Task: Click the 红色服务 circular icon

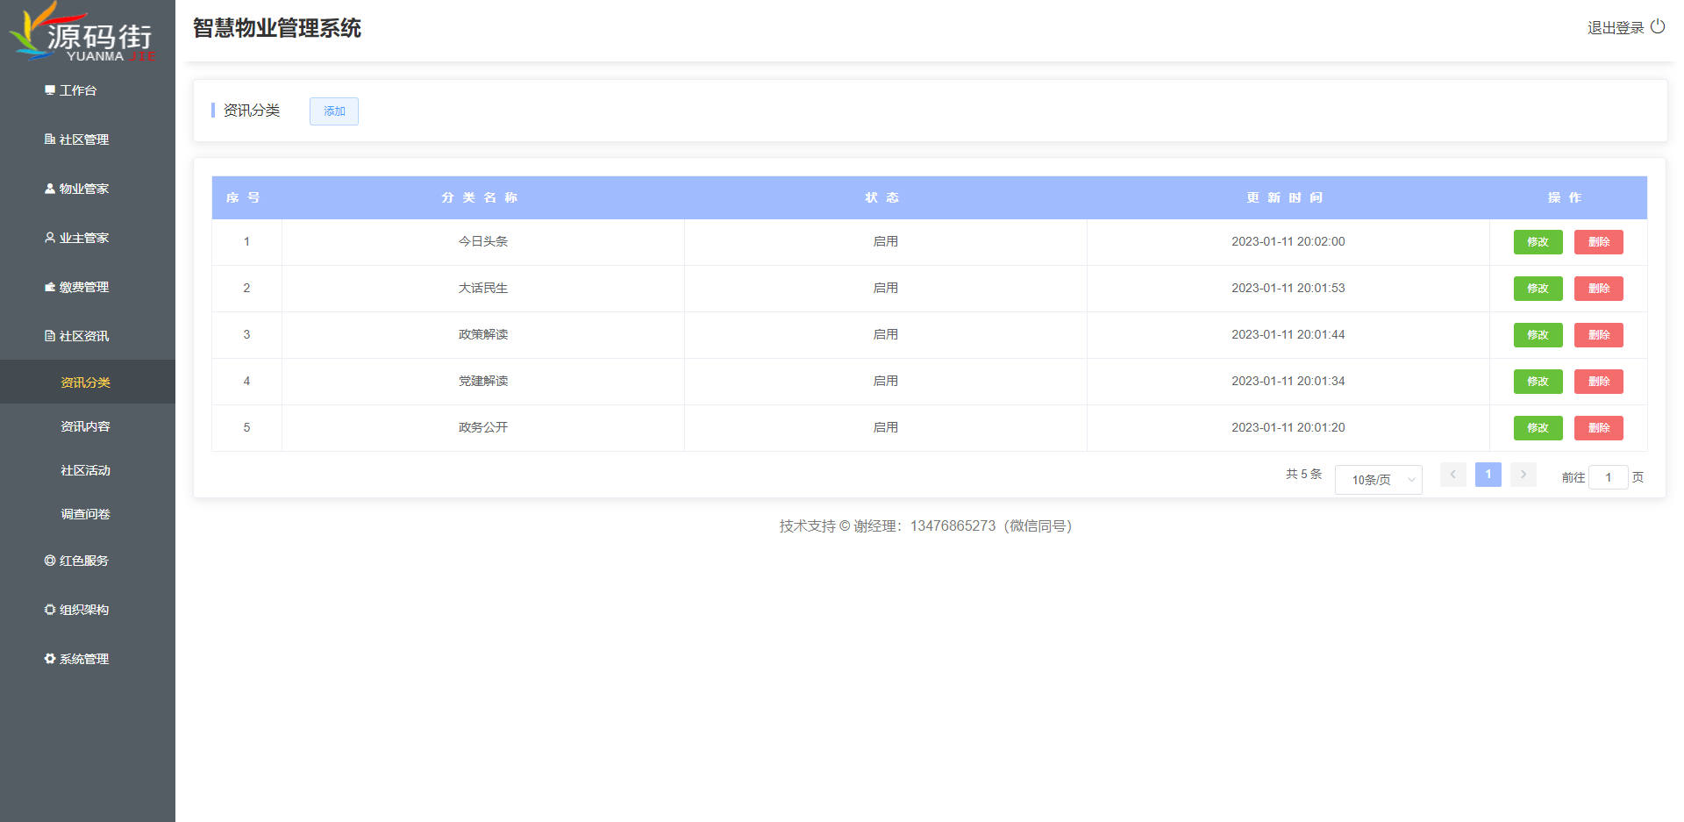Action: click(50, 561)
